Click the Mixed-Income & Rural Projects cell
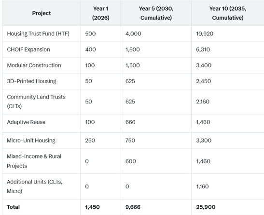This screenshot has height=215, width=264. pos(34,161)
